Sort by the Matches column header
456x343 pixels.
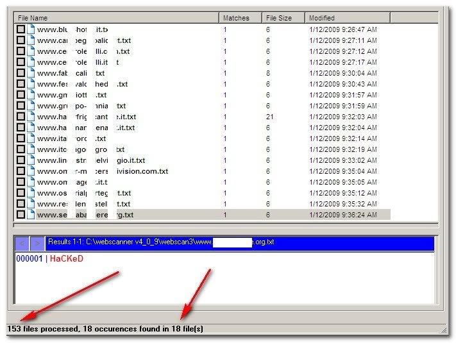[241, 18]
